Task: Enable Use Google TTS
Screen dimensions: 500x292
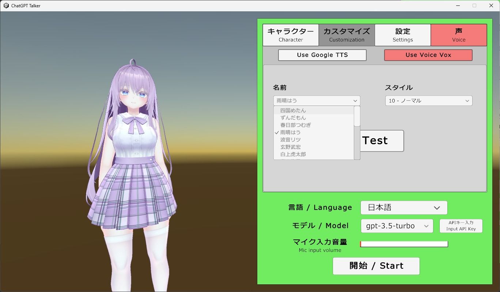Action: (322, 55)
